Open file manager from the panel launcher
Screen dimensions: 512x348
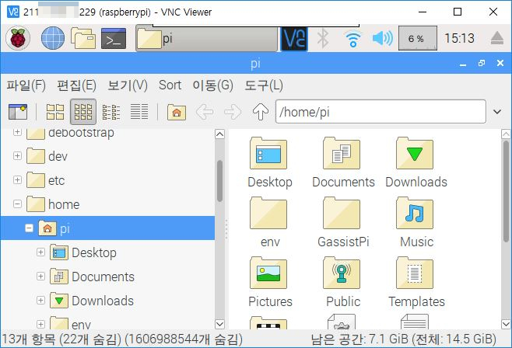[83, 38]
